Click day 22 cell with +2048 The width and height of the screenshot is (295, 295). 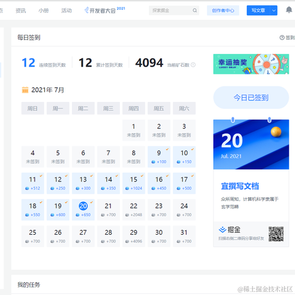point(133,210)
